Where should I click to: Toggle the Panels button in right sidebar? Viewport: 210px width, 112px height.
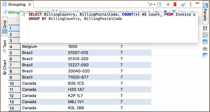coord(205,13)
